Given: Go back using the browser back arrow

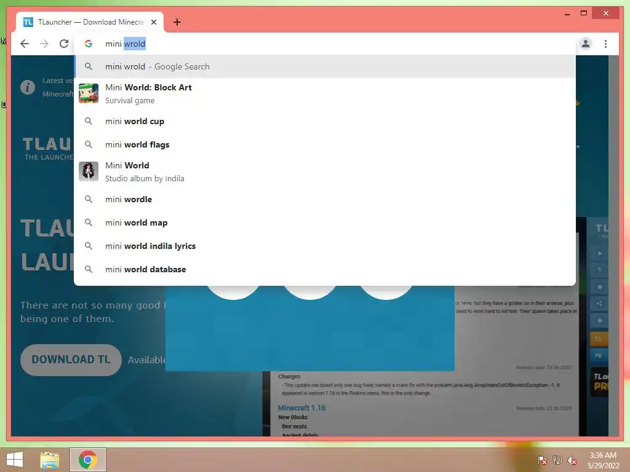Looking at the screenshot, I should click(25, 44).
